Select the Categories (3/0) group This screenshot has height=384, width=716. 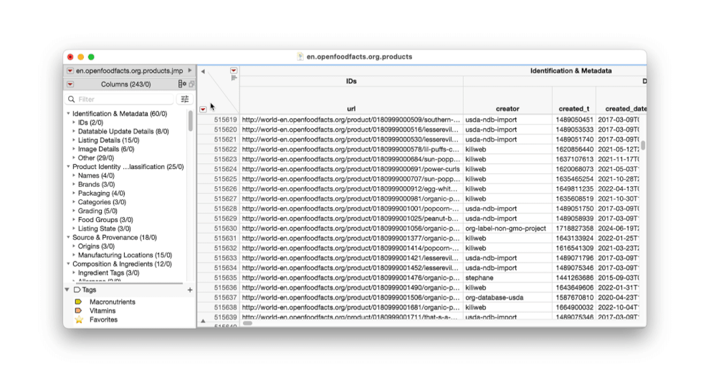(x=102, y=202)
